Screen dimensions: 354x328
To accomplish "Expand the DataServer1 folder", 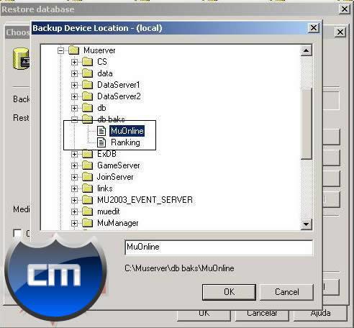I will pyautogui.click(x=74, y=85).
